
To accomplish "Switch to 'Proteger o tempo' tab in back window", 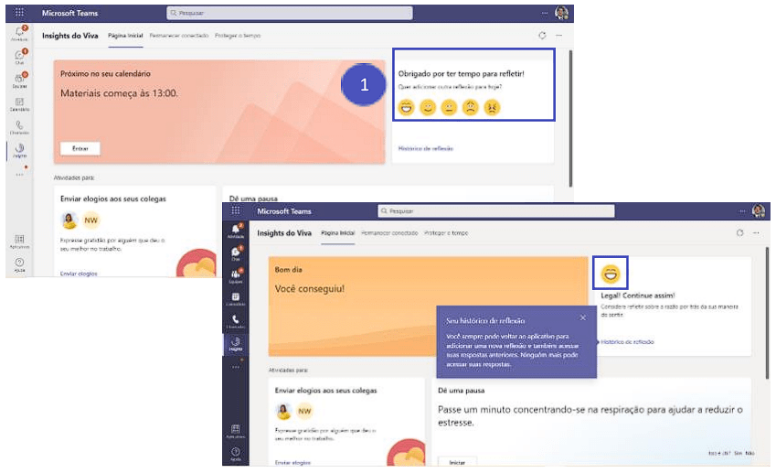I will coord(238,35).
